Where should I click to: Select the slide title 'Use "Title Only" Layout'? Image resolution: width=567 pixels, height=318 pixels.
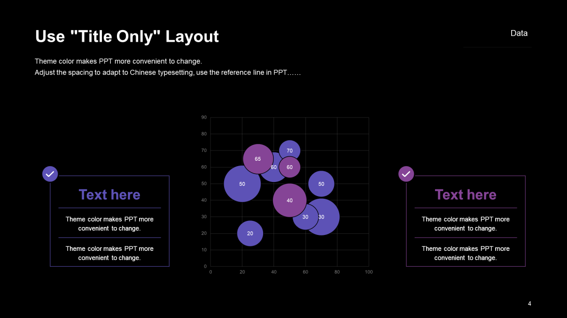click(127, 36)
